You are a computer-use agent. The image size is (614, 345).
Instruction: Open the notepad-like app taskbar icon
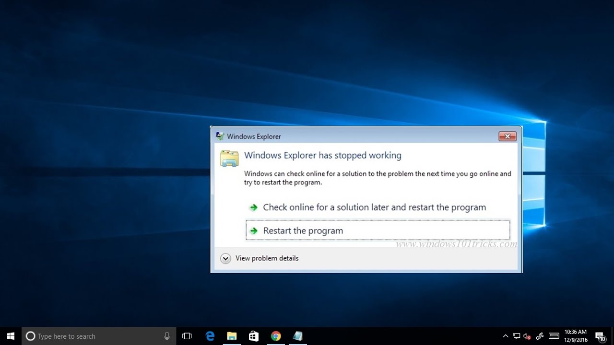point(297,336)
